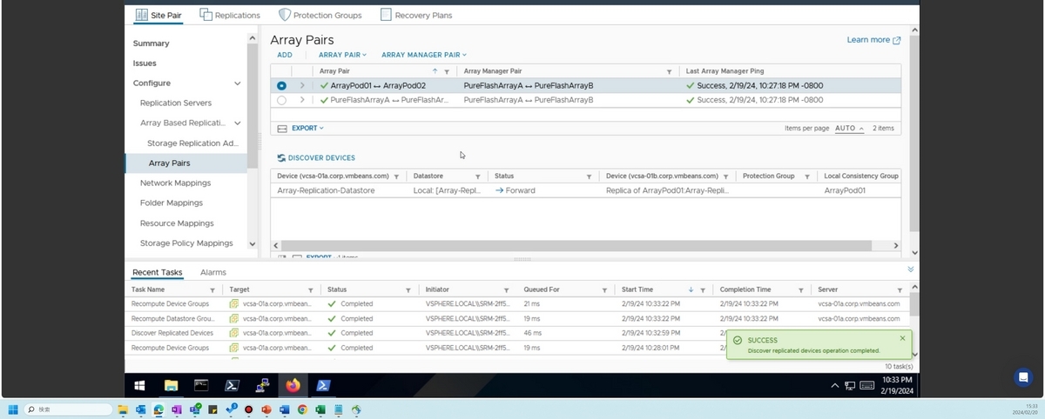Expand the ArrayPod01 ↔ ArrayPod02 row
Viewport: 1045px width, 419px height.
(302, 86)
